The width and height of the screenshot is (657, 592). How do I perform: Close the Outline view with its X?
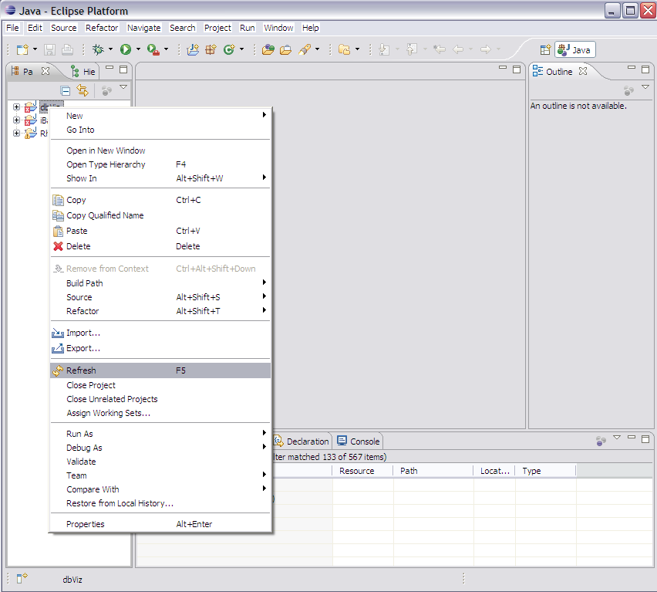pos(583,71)
